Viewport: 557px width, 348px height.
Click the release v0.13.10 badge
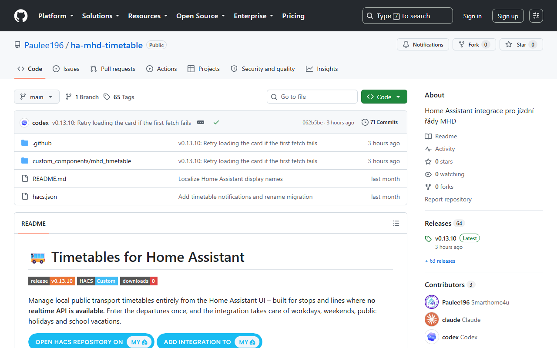pyautogui.click(x=52, y=281)
